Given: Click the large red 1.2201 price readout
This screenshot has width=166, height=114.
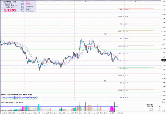Looking at the screenshot, I should (x=10, y=10).
